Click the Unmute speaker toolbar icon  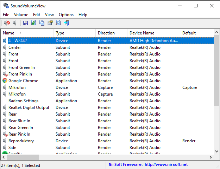click(15, 23)
